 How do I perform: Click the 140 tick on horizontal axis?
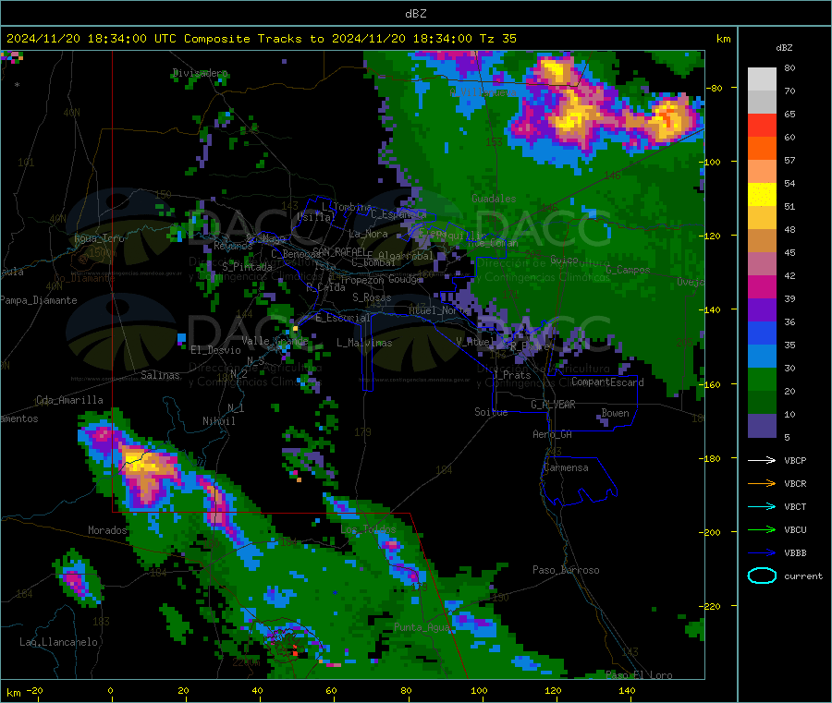point(627,690)
